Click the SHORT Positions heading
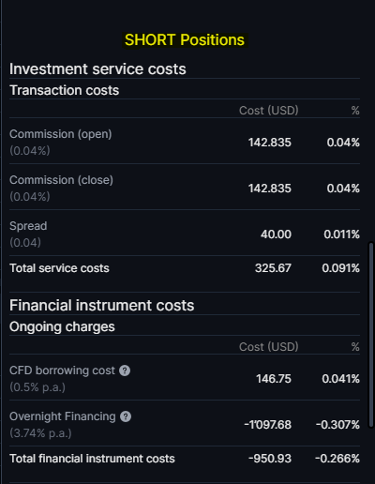 coord(185,40)
